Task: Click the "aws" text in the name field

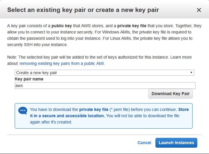Action: point(19,86)
